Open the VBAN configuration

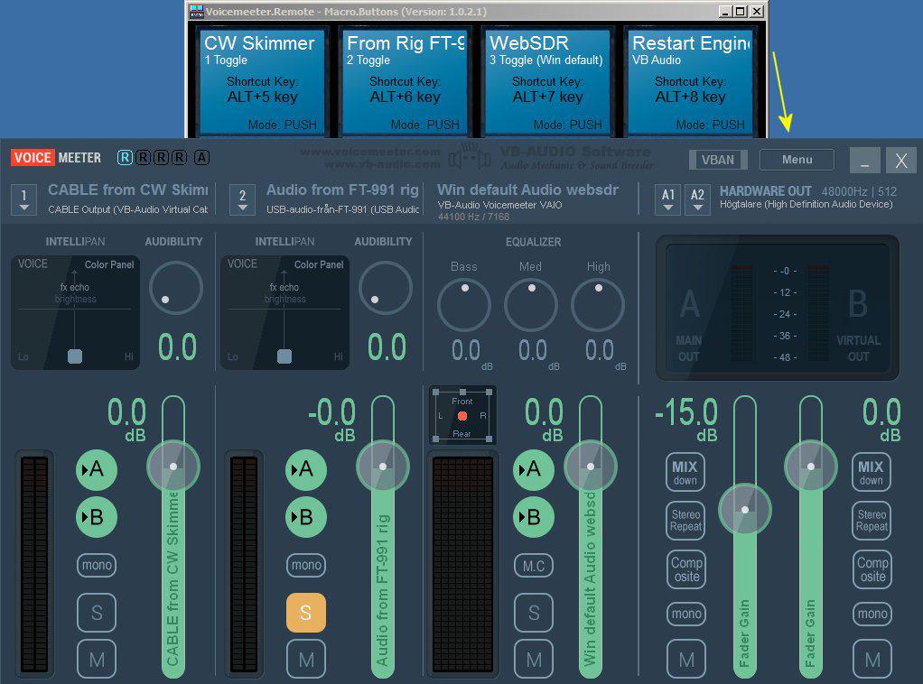pos(718,160)
